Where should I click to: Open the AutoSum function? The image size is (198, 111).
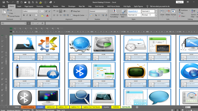click(x=183, y=10)
